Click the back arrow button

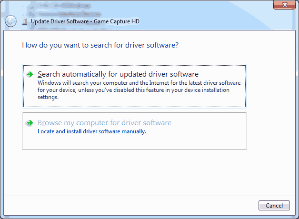click(x=10, y=21)
